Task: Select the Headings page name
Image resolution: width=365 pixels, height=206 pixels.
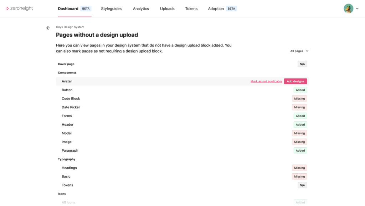Action: point(69,168)
